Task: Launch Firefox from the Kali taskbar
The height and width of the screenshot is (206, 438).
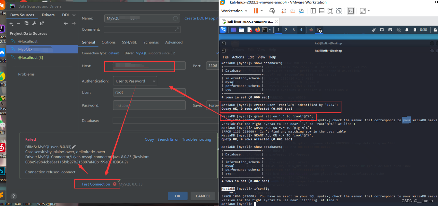Action: [x=258, y=29]
